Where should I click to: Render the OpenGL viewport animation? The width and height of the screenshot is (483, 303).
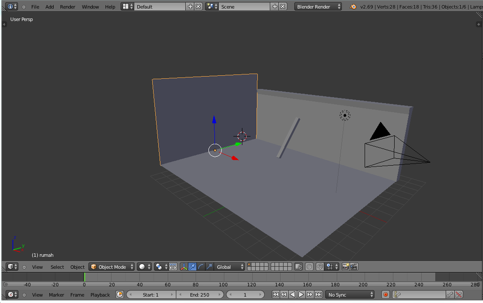353,267
